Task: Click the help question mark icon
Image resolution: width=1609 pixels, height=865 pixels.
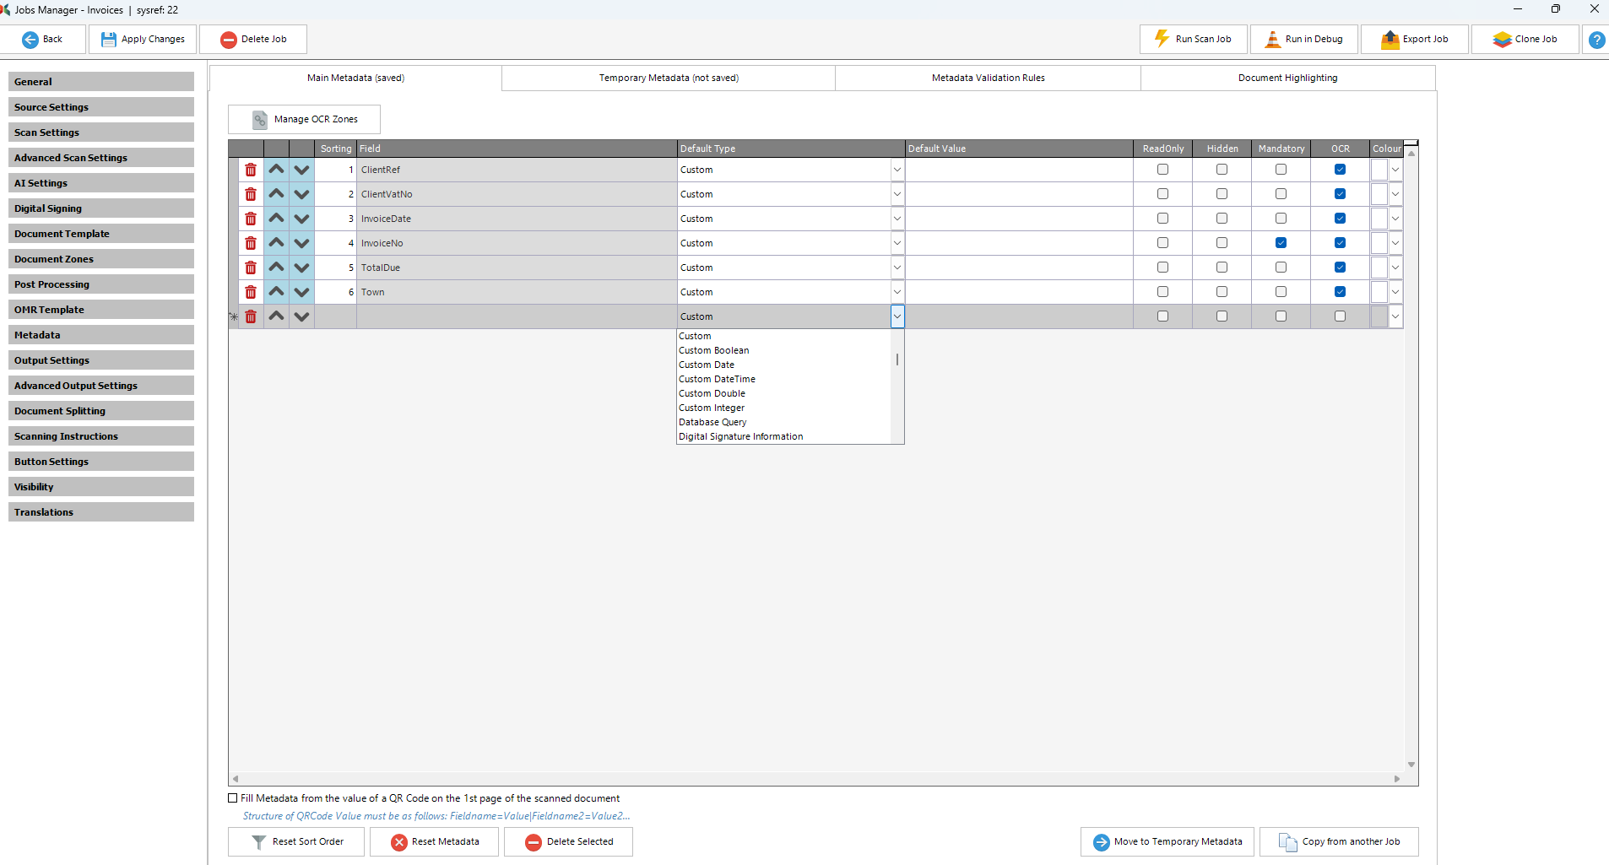Action: (1596, 40)
